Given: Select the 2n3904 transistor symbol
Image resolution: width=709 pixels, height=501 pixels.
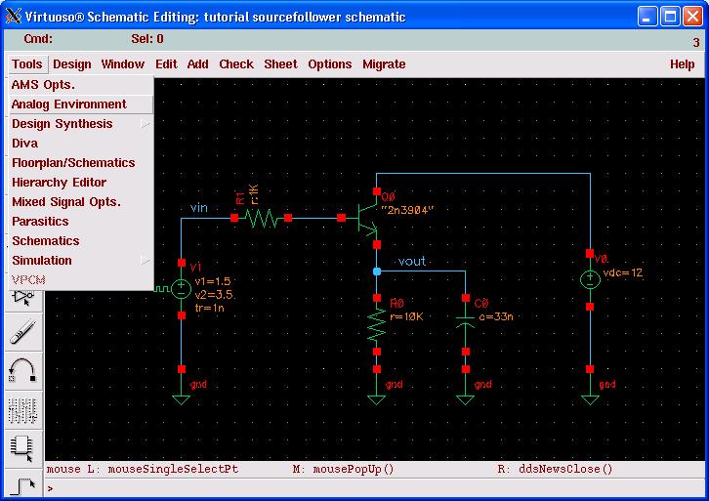Looking at the screenshot, I should pos(363,219).
